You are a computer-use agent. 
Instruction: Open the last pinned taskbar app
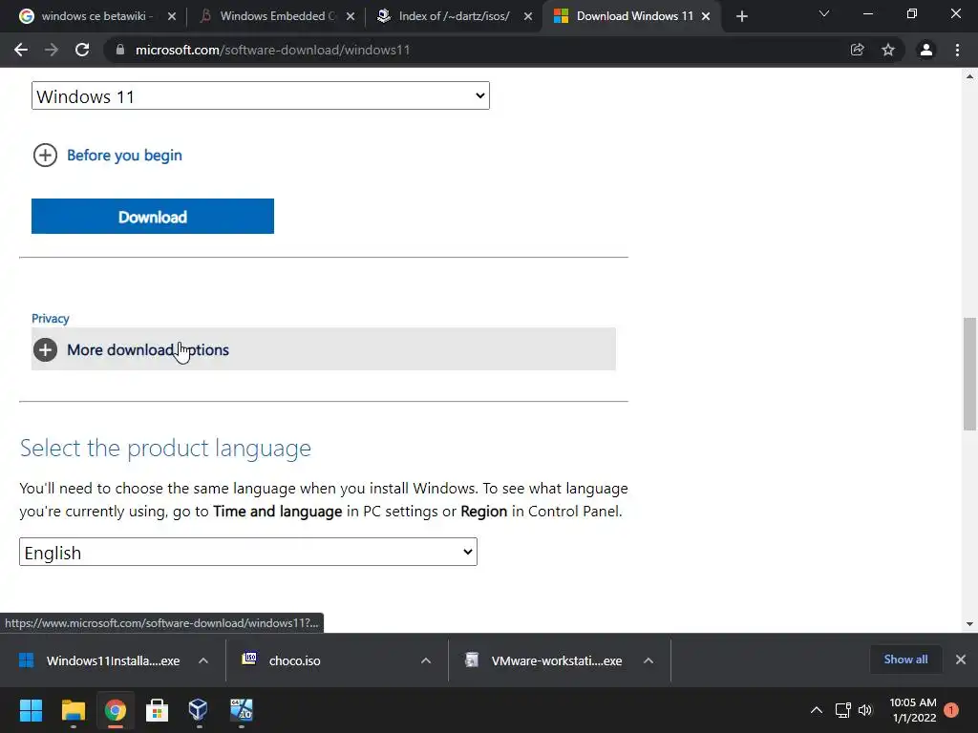241,710
